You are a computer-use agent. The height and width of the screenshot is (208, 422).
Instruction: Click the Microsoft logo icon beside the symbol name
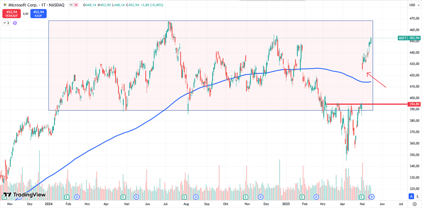[5, 5]
